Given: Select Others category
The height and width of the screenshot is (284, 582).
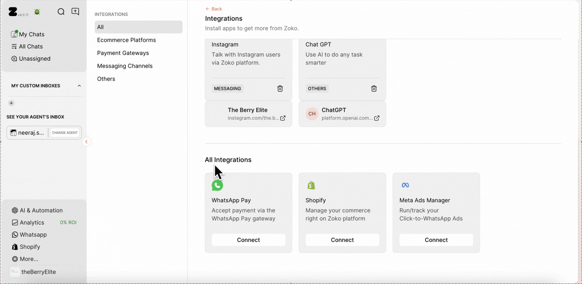Looking at the screenshot, I should coord(106,79).
